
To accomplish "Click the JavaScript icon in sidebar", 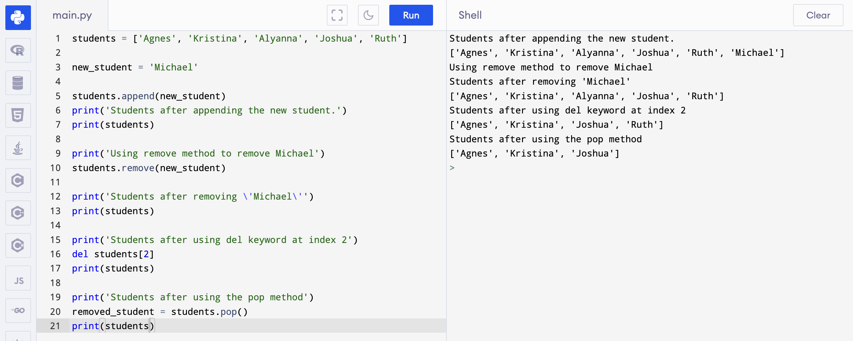I will click(x=17, y=280).
